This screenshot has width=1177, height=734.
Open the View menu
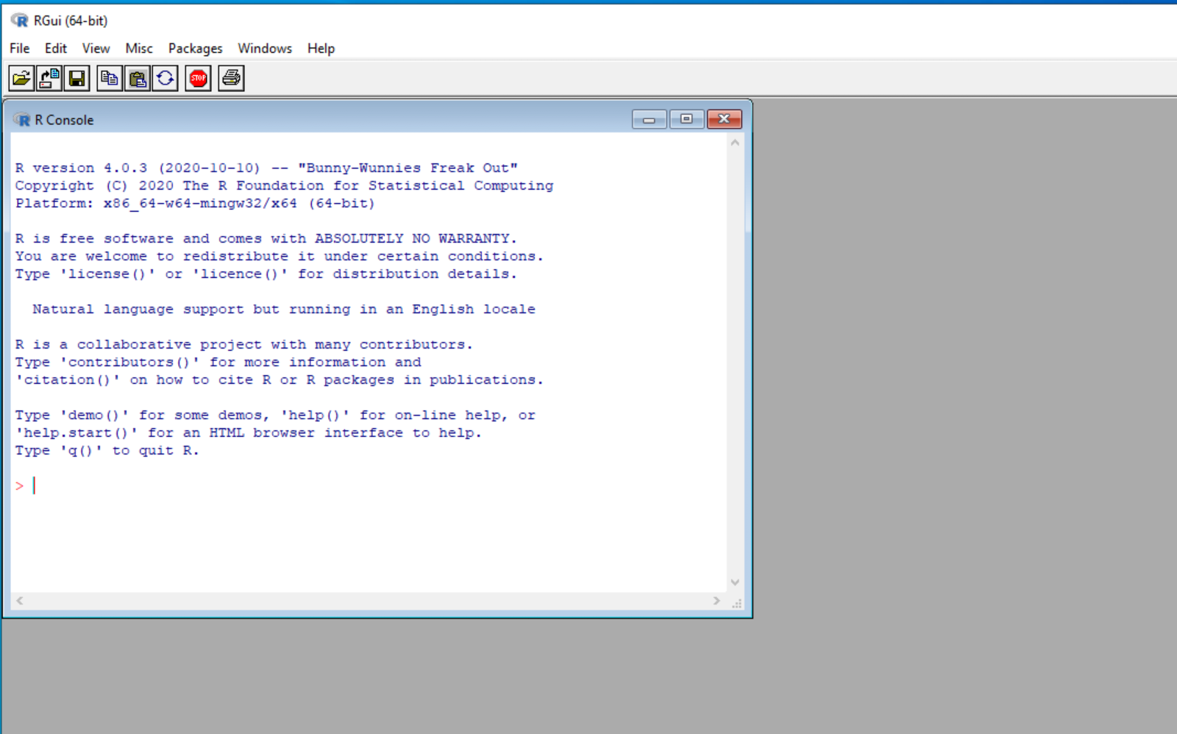pyautogui.click(x=96, y=49)
